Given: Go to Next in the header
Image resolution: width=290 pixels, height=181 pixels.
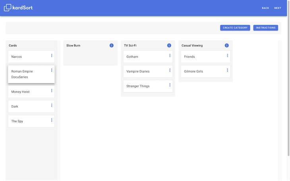Looking at the screenshot, I should [x=278, y=8].
